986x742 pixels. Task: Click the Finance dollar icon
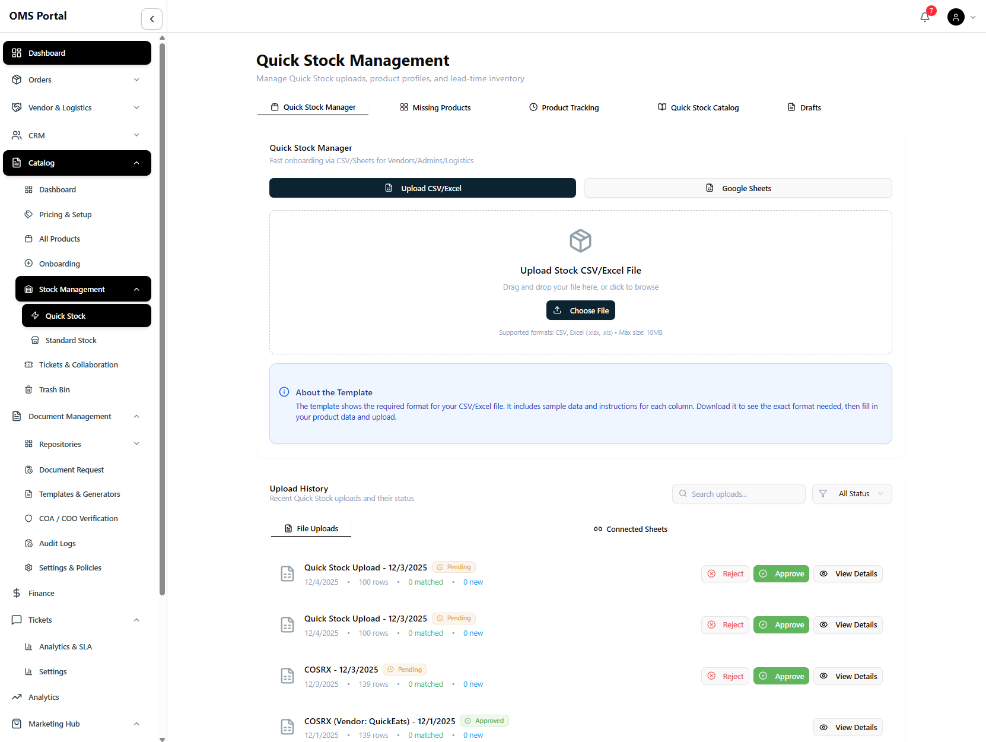point(17,593)
